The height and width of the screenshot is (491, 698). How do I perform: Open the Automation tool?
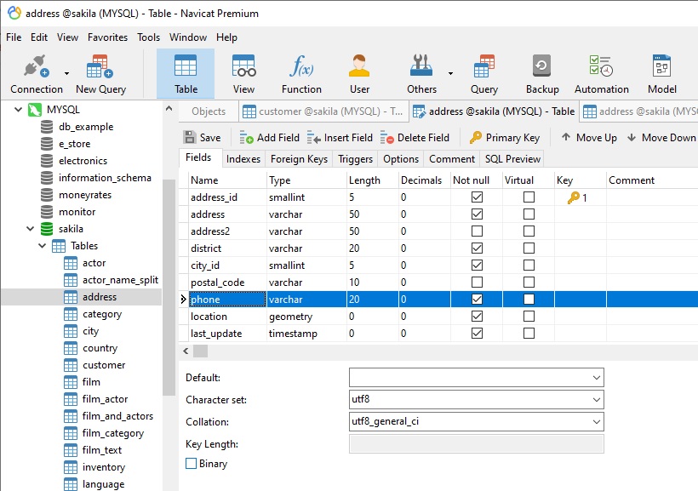pos(601,72)
